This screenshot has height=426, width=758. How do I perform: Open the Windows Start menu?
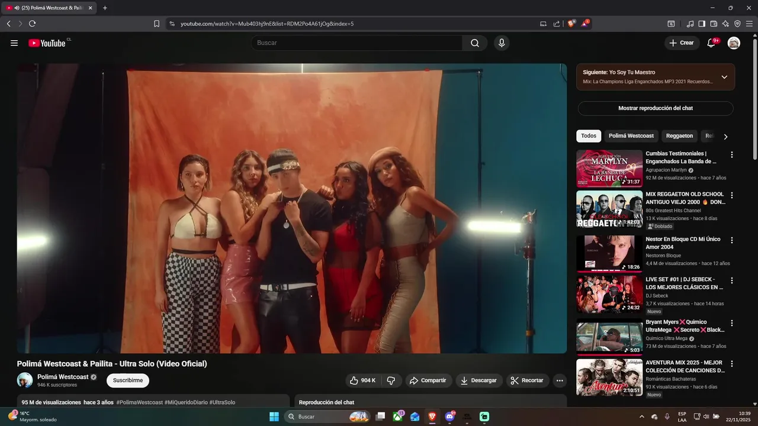(274, 417)
